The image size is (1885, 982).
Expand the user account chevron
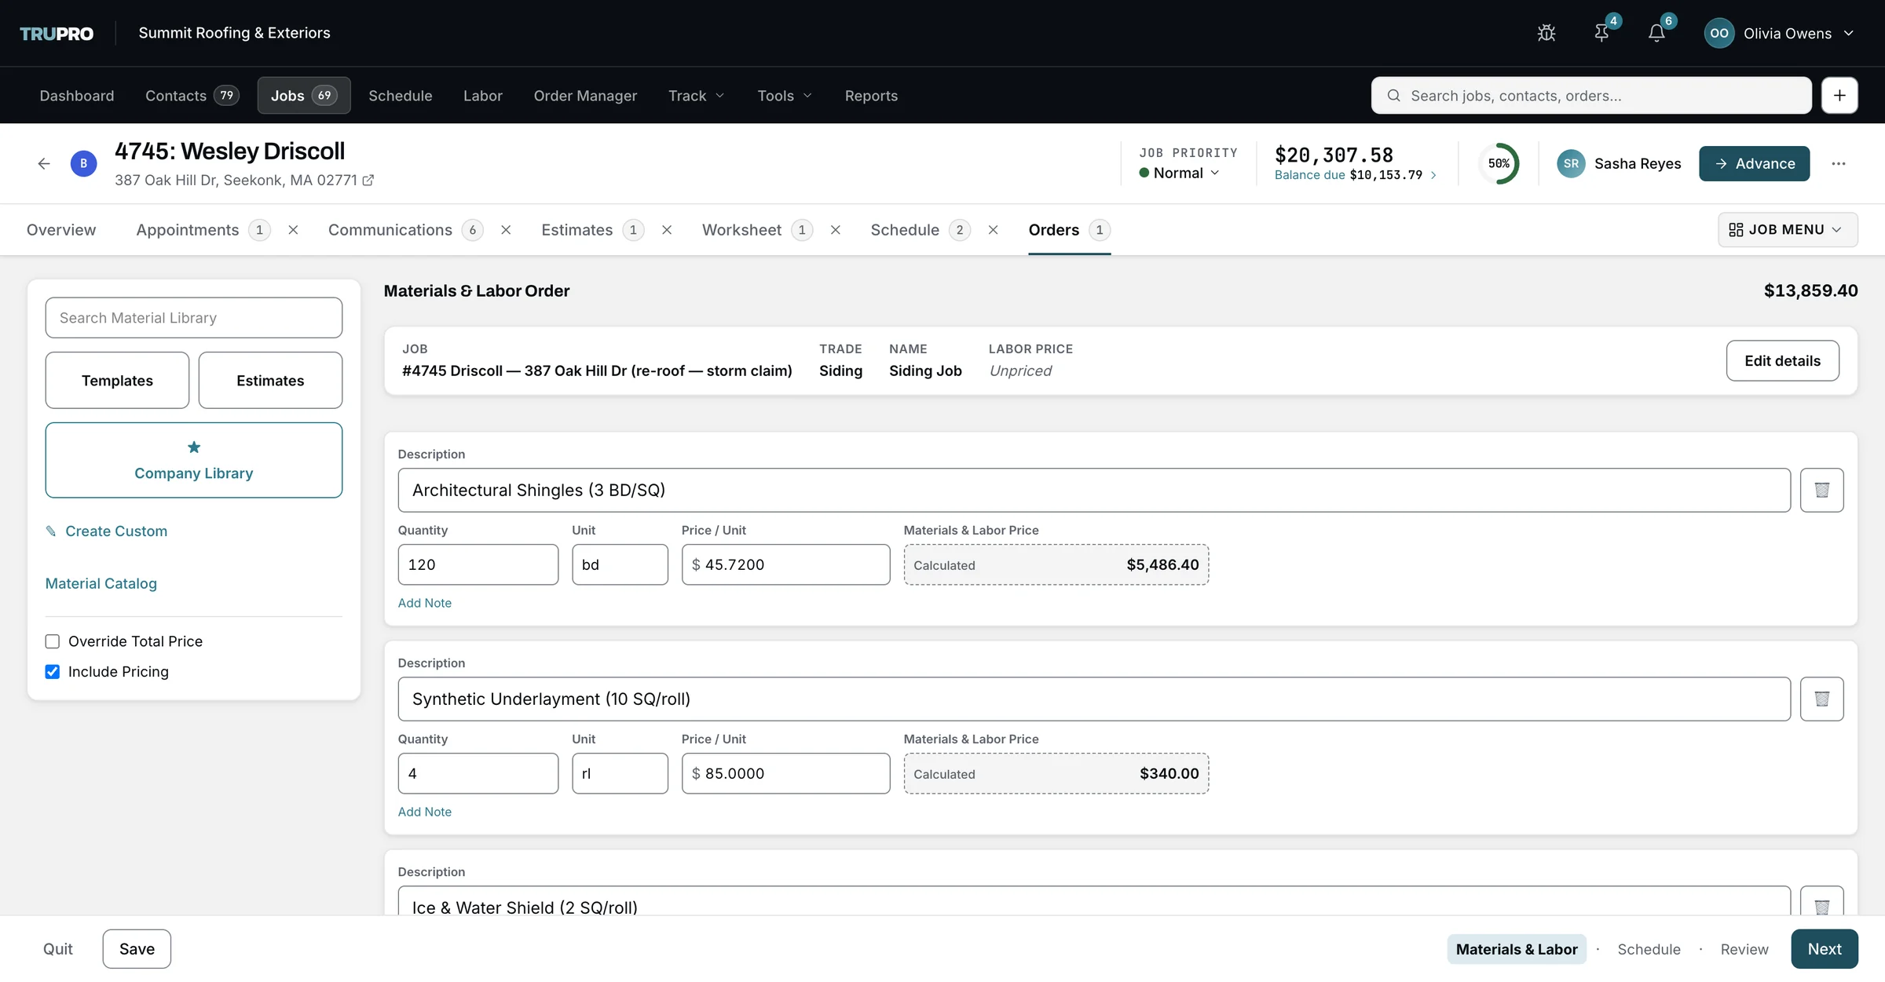(1849, 34)
